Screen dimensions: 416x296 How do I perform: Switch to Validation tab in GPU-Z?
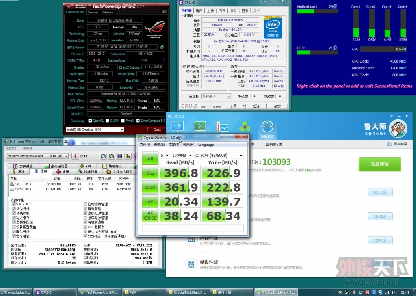(108, 12)
